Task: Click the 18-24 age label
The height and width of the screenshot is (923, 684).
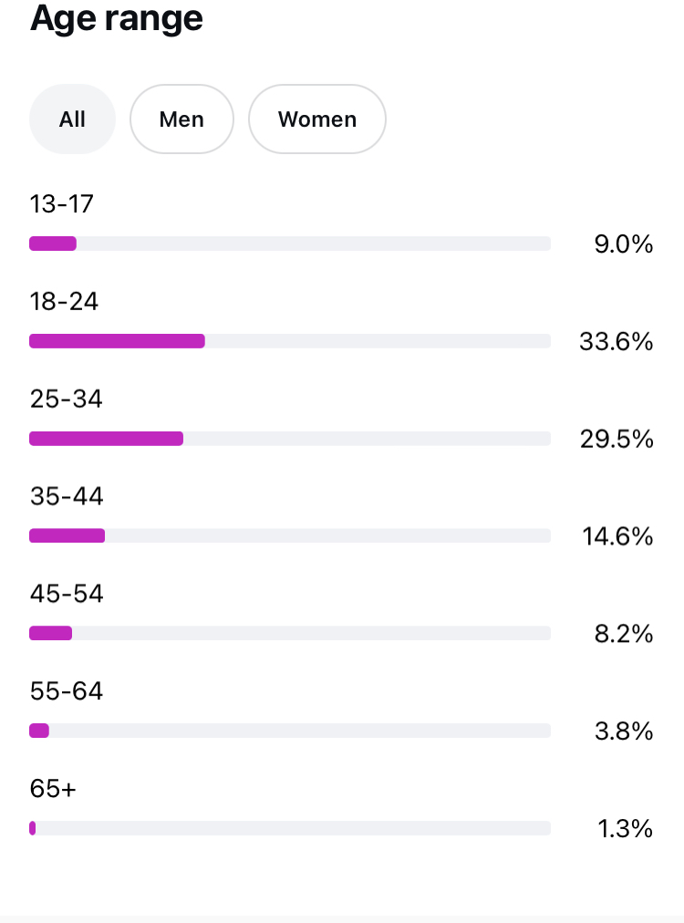Action: tap(64, 301)
